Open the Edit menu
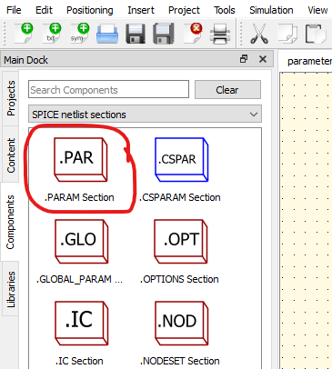Image resolution: width=332 pixels, height=369 pixels. pyautogui.click(x=44, y=10)
